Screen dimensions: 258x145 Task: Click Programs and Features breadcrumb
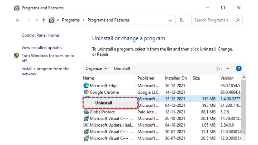pos(108,20)
